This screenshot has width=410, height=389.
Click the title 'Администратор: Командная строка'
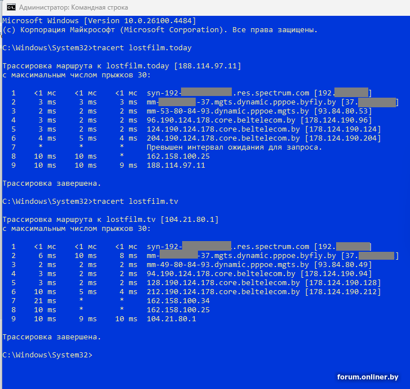pos(73,7)
